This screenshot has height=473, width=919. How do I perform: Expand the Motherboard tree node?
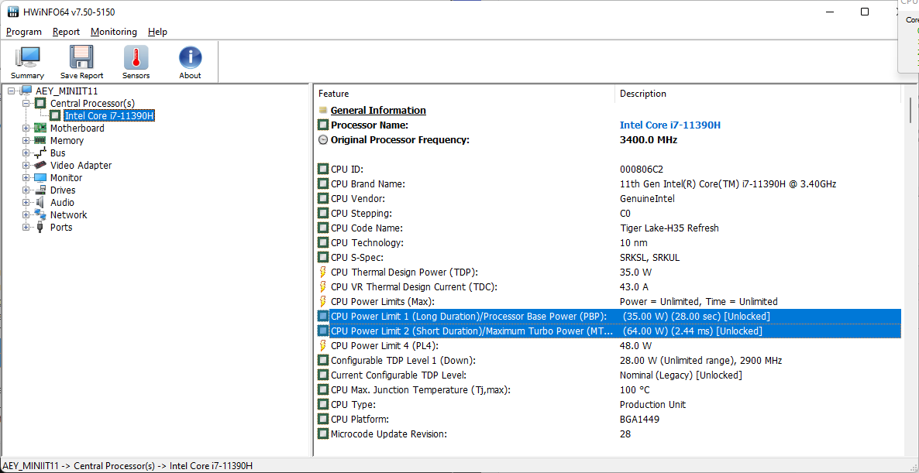tap(26, 129)
